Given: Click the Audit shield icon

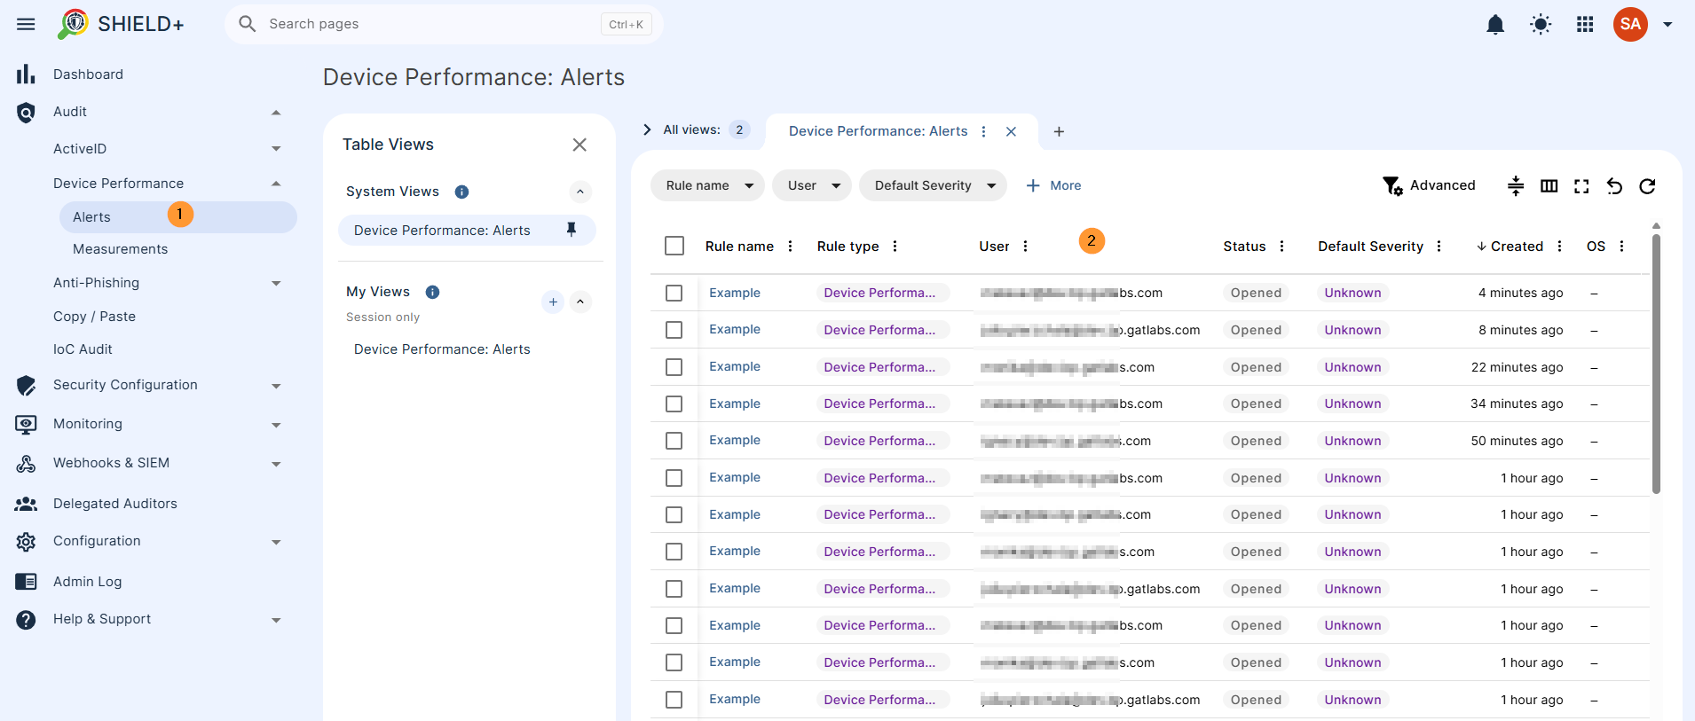Looking at the screenshot, I should (26, 113).
